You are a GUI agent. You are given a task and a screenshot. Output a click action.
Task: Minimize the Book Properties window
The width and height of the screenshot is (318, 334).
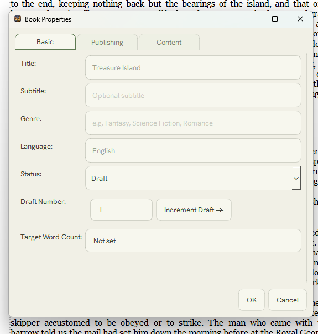[x=250, y=19]
